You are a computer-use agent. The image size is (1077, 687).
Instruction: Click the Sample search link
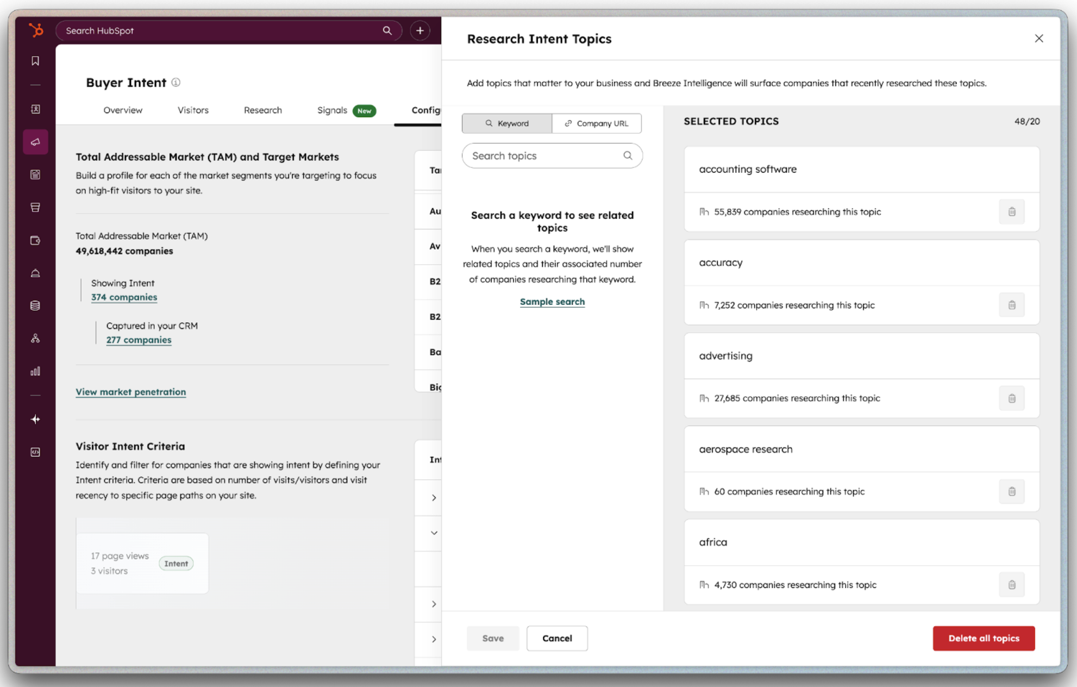[552, 302]
